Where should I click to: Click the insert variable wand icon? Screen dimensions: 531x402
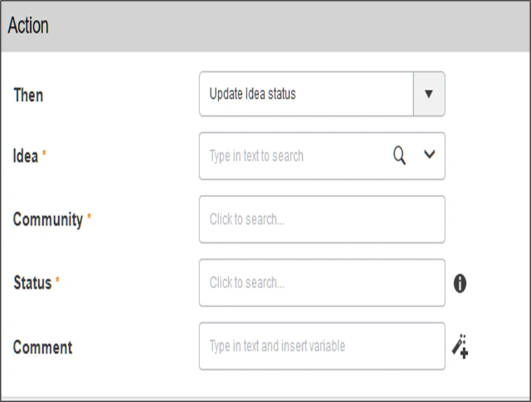click(x=460, y=346)
